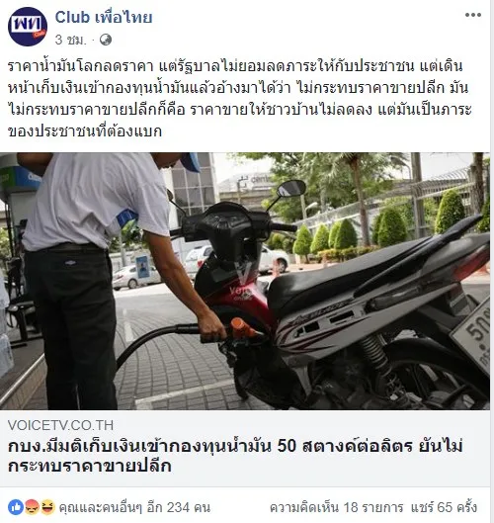Click the second headline line กระทบราคาขายปลีก
The width and height of the screenshot is (494, 523).
tap(90, 466)
